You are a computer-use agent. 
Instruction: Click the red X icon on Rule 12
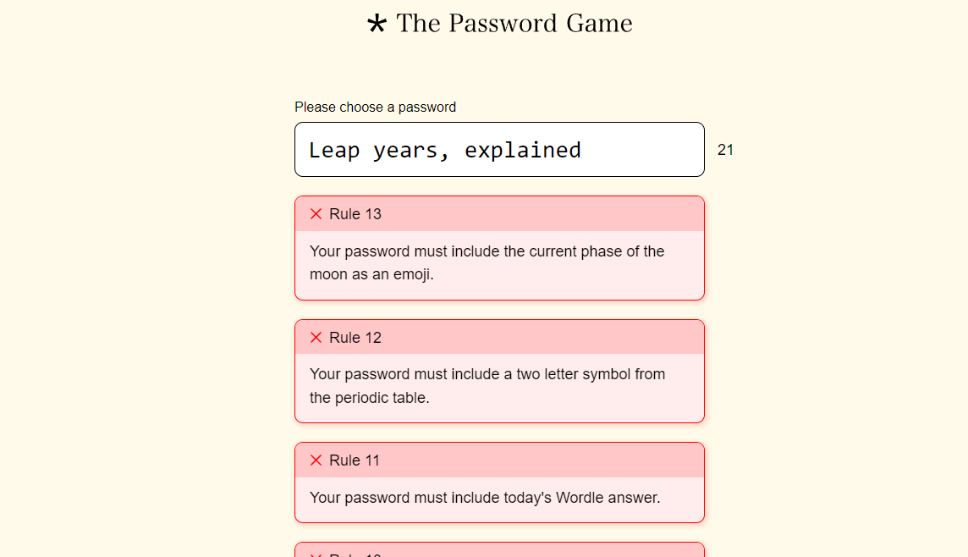click(316, 338)
